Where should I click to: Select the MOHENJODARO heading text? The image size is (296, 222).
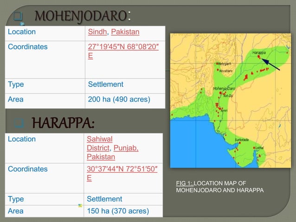[x=81, y=16]
